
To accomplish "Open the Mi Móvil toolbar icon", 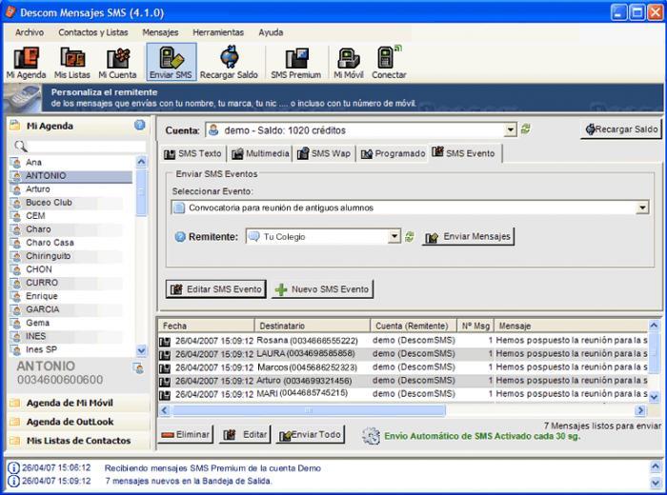I will [x=349, y=63].
